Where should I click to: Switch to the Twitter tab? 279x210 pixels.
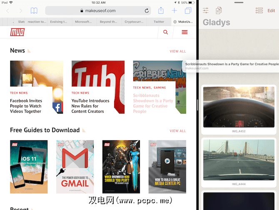[x=159, y=22]
